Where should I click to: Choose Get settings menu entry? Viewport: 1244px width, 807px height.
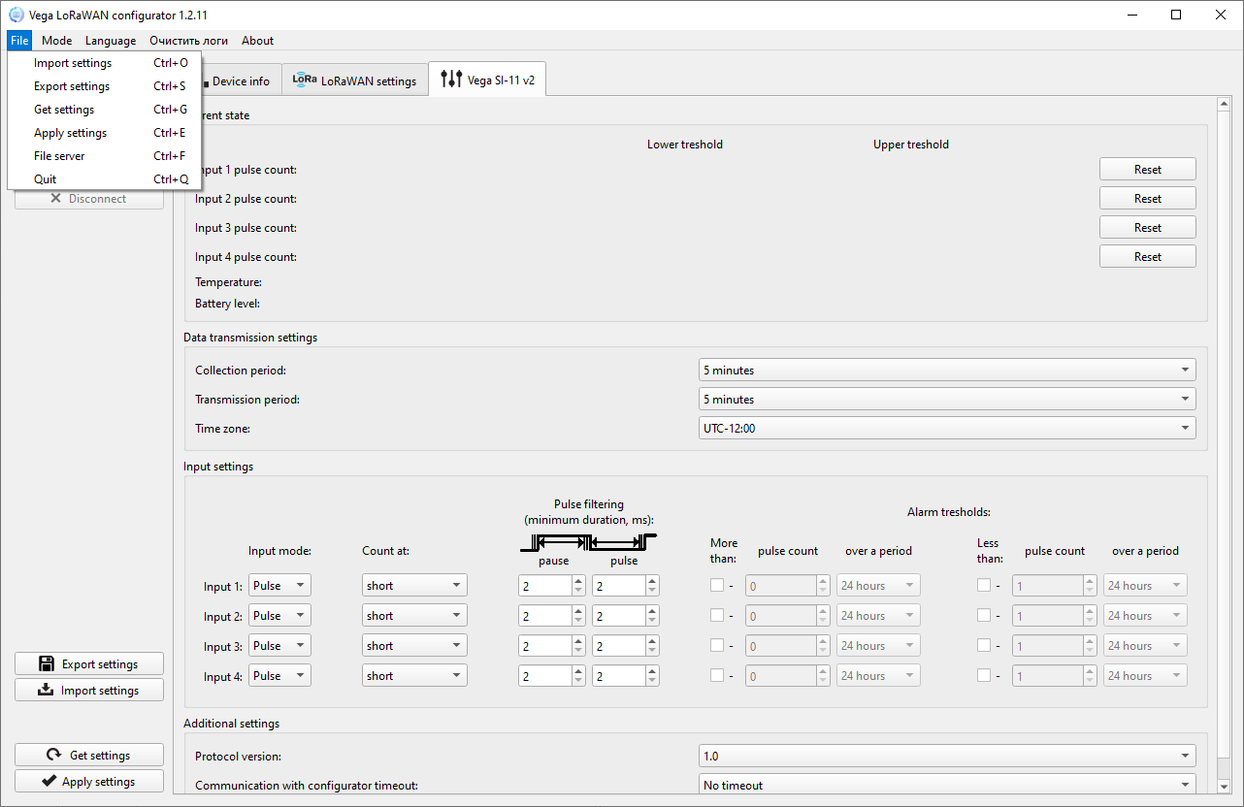[x=104, y=110]
